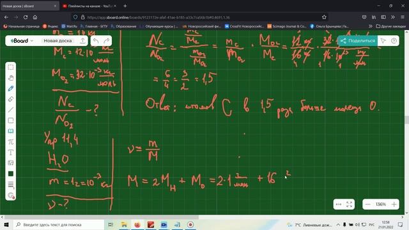
Task: Open the Образование bookmark
Action: tap(123, 26)
